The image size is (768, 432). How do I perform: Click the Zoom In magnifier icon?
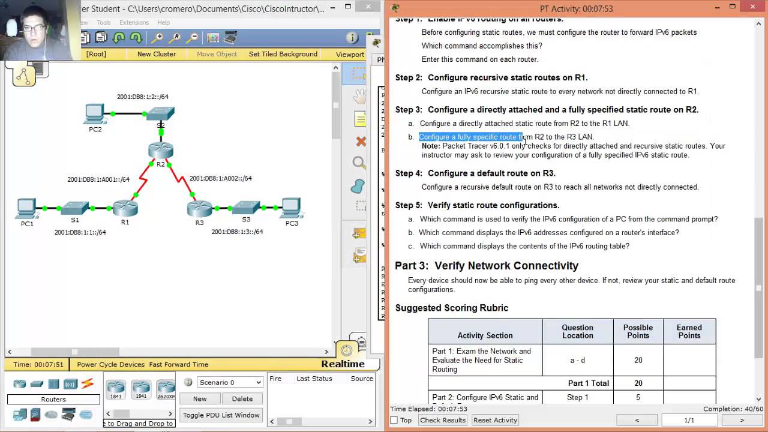[157, 38]
